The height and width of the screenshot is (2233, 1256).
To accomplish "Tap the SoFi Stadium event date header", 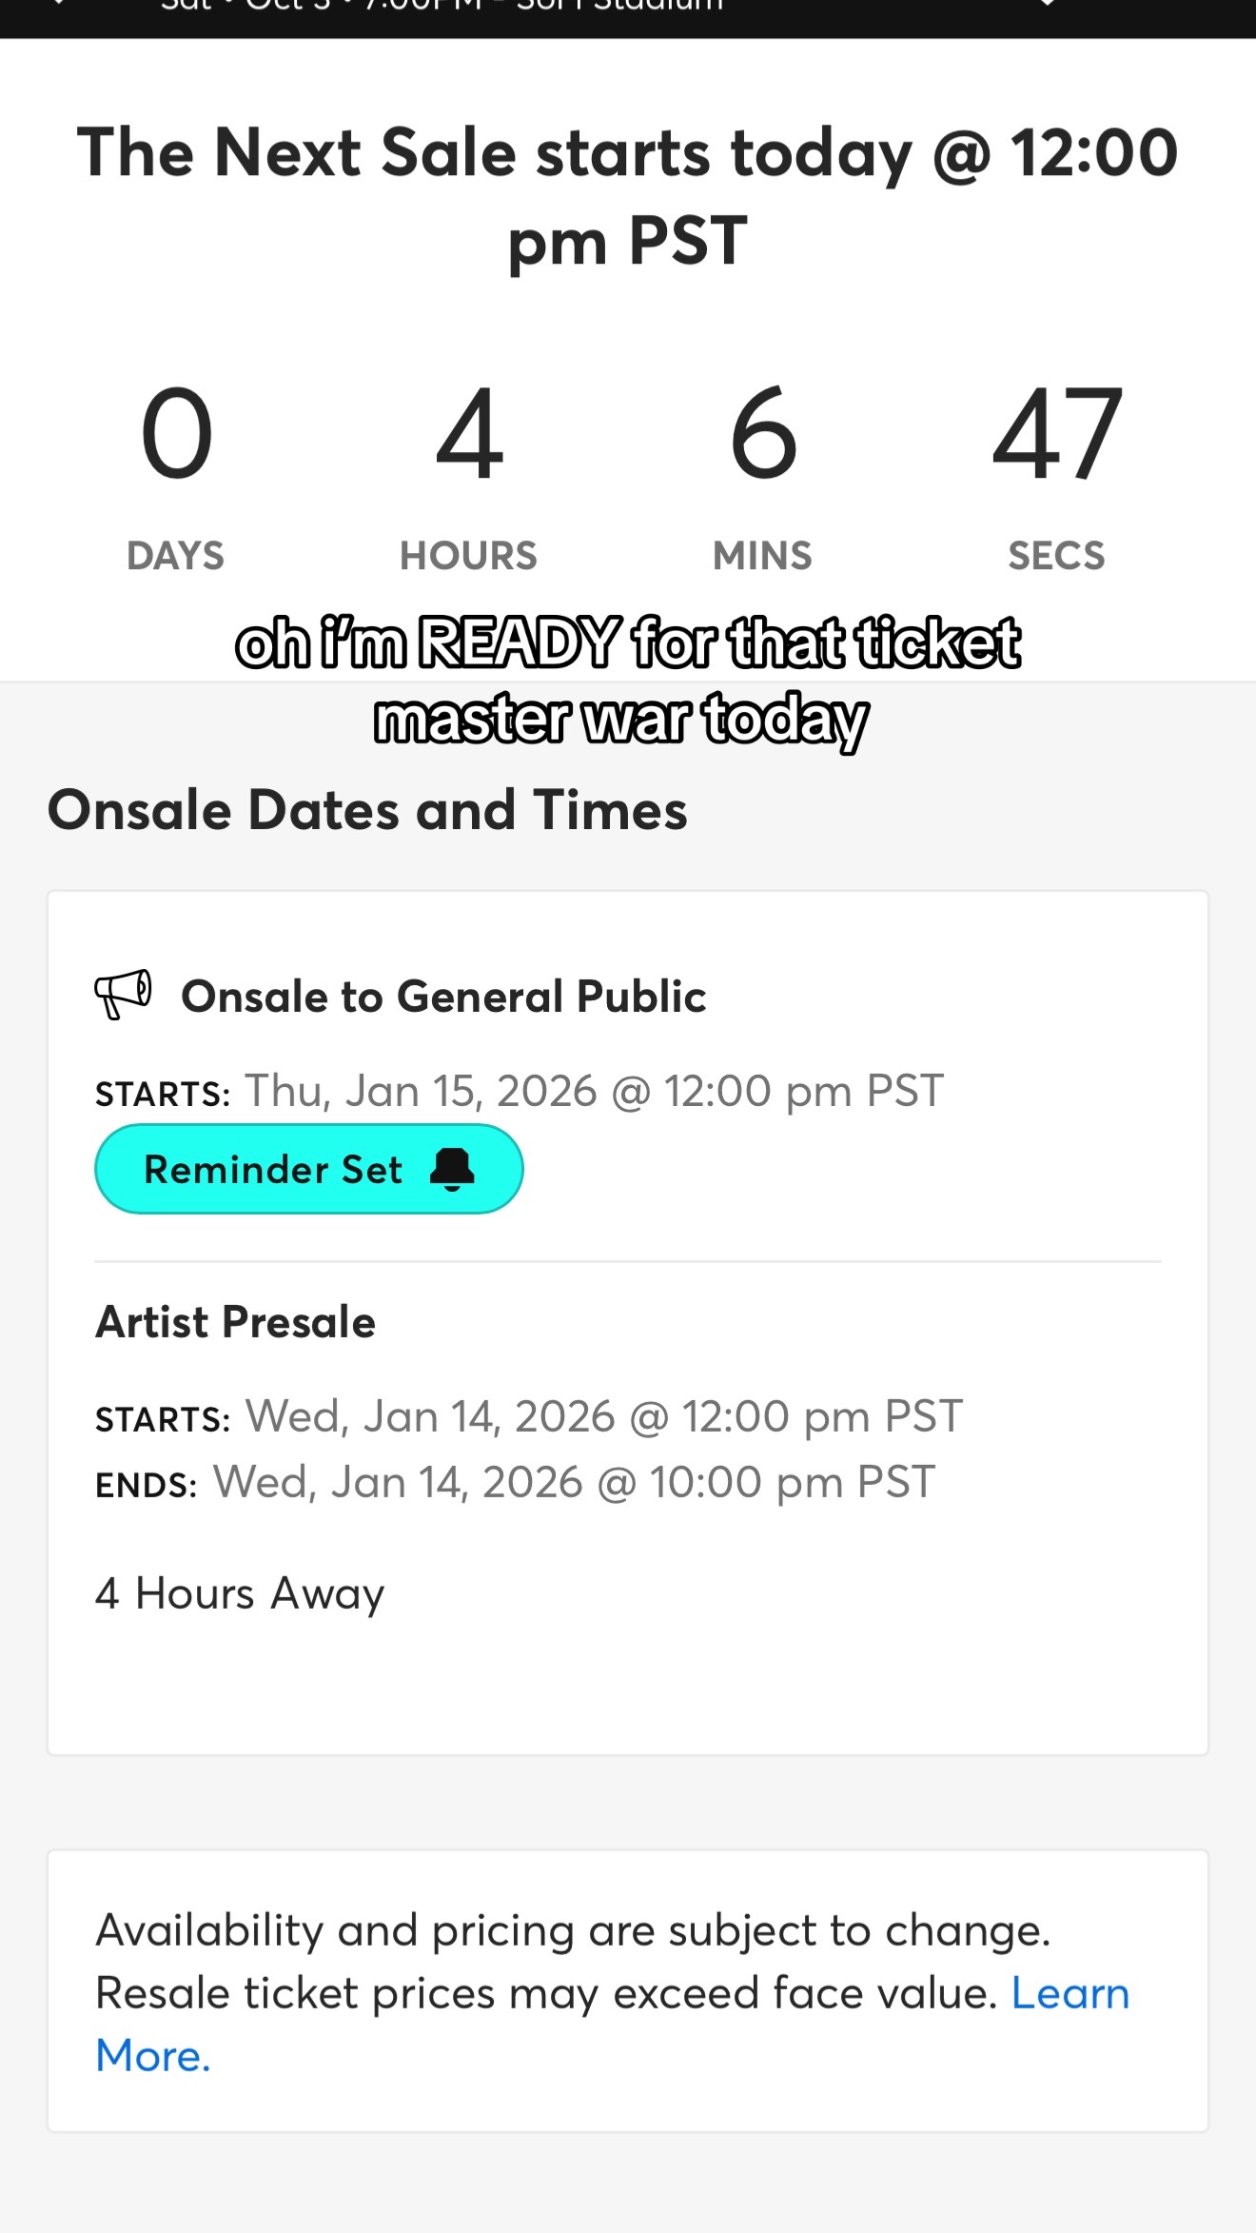I will [442, 5].
